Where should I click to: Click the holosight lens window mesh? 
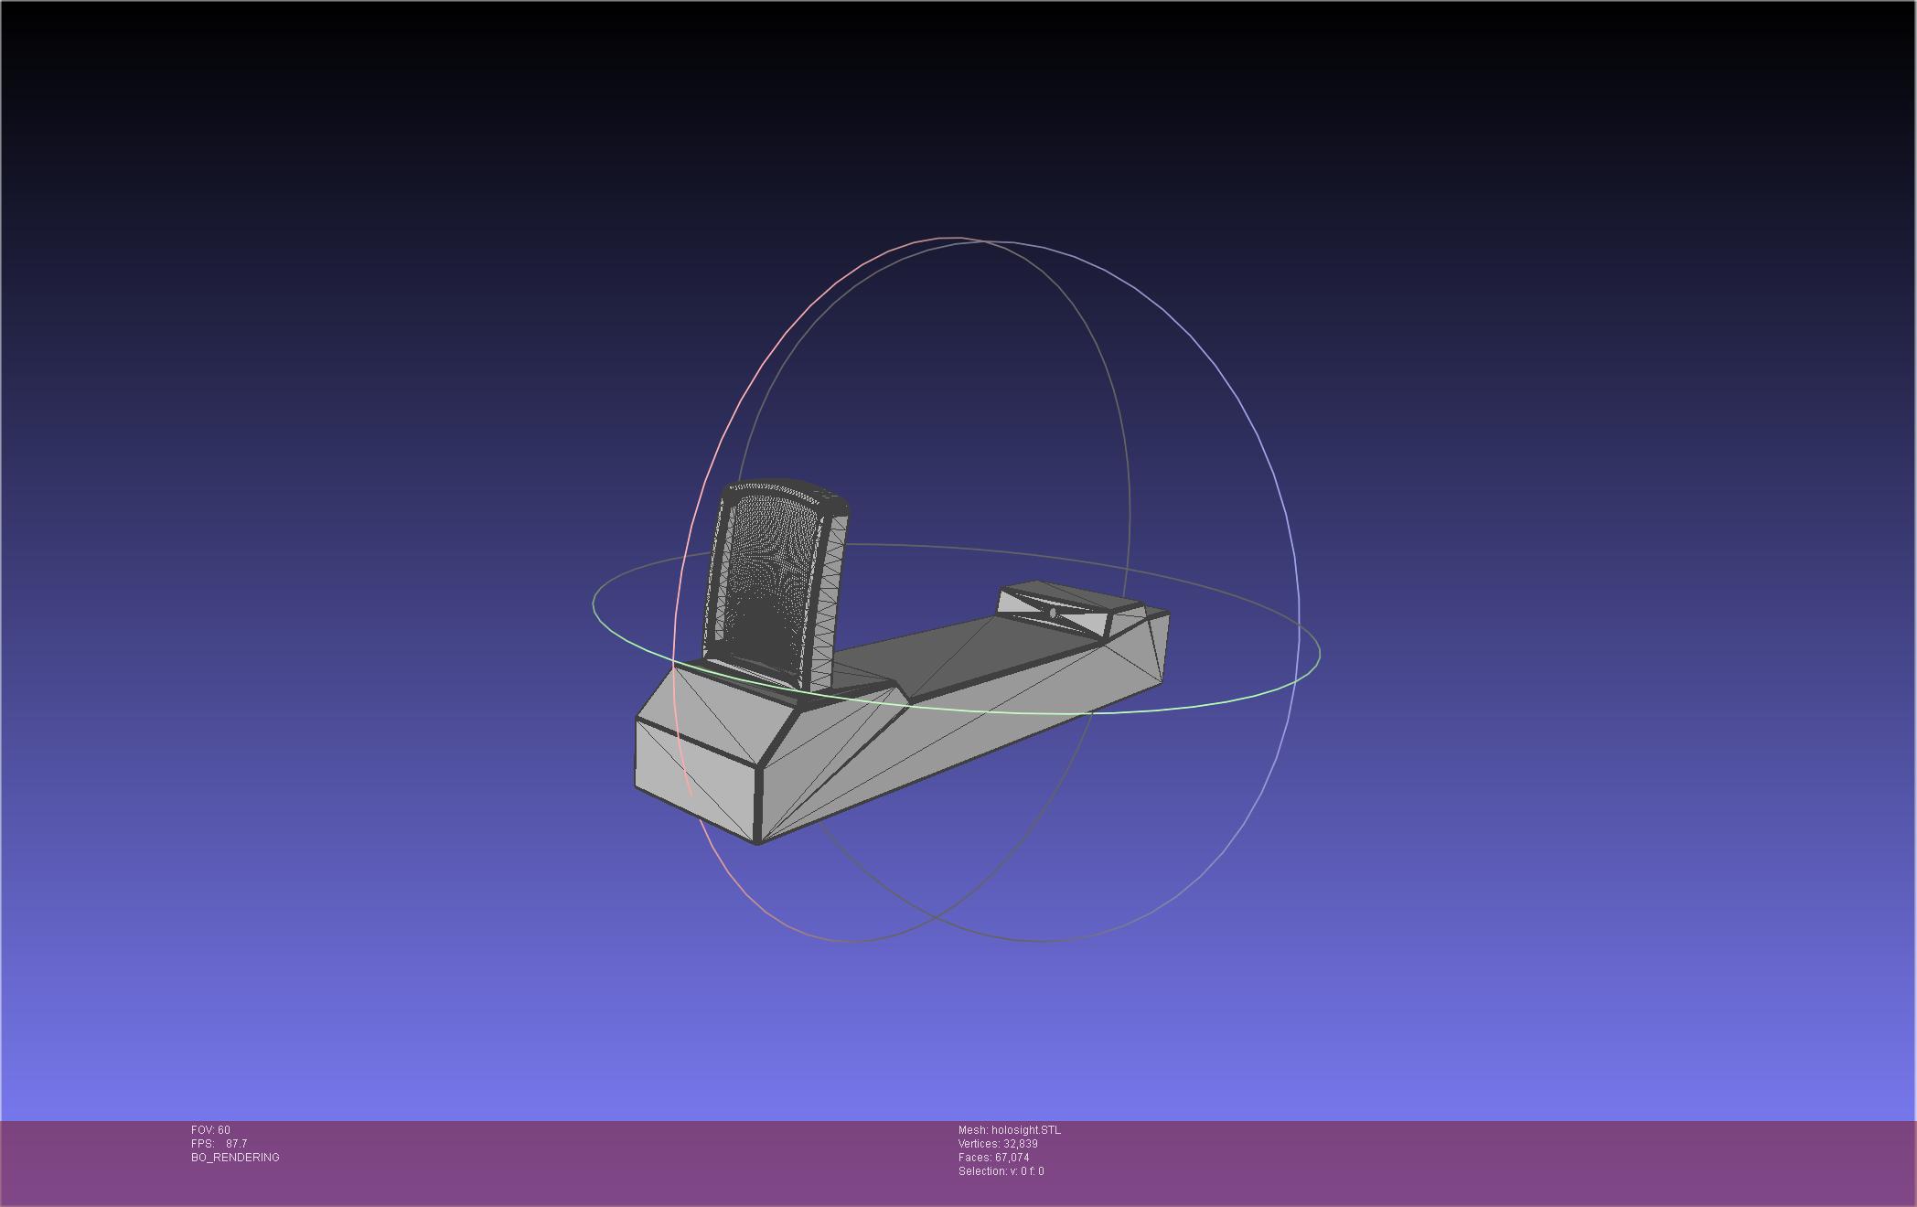click(766, 576)
